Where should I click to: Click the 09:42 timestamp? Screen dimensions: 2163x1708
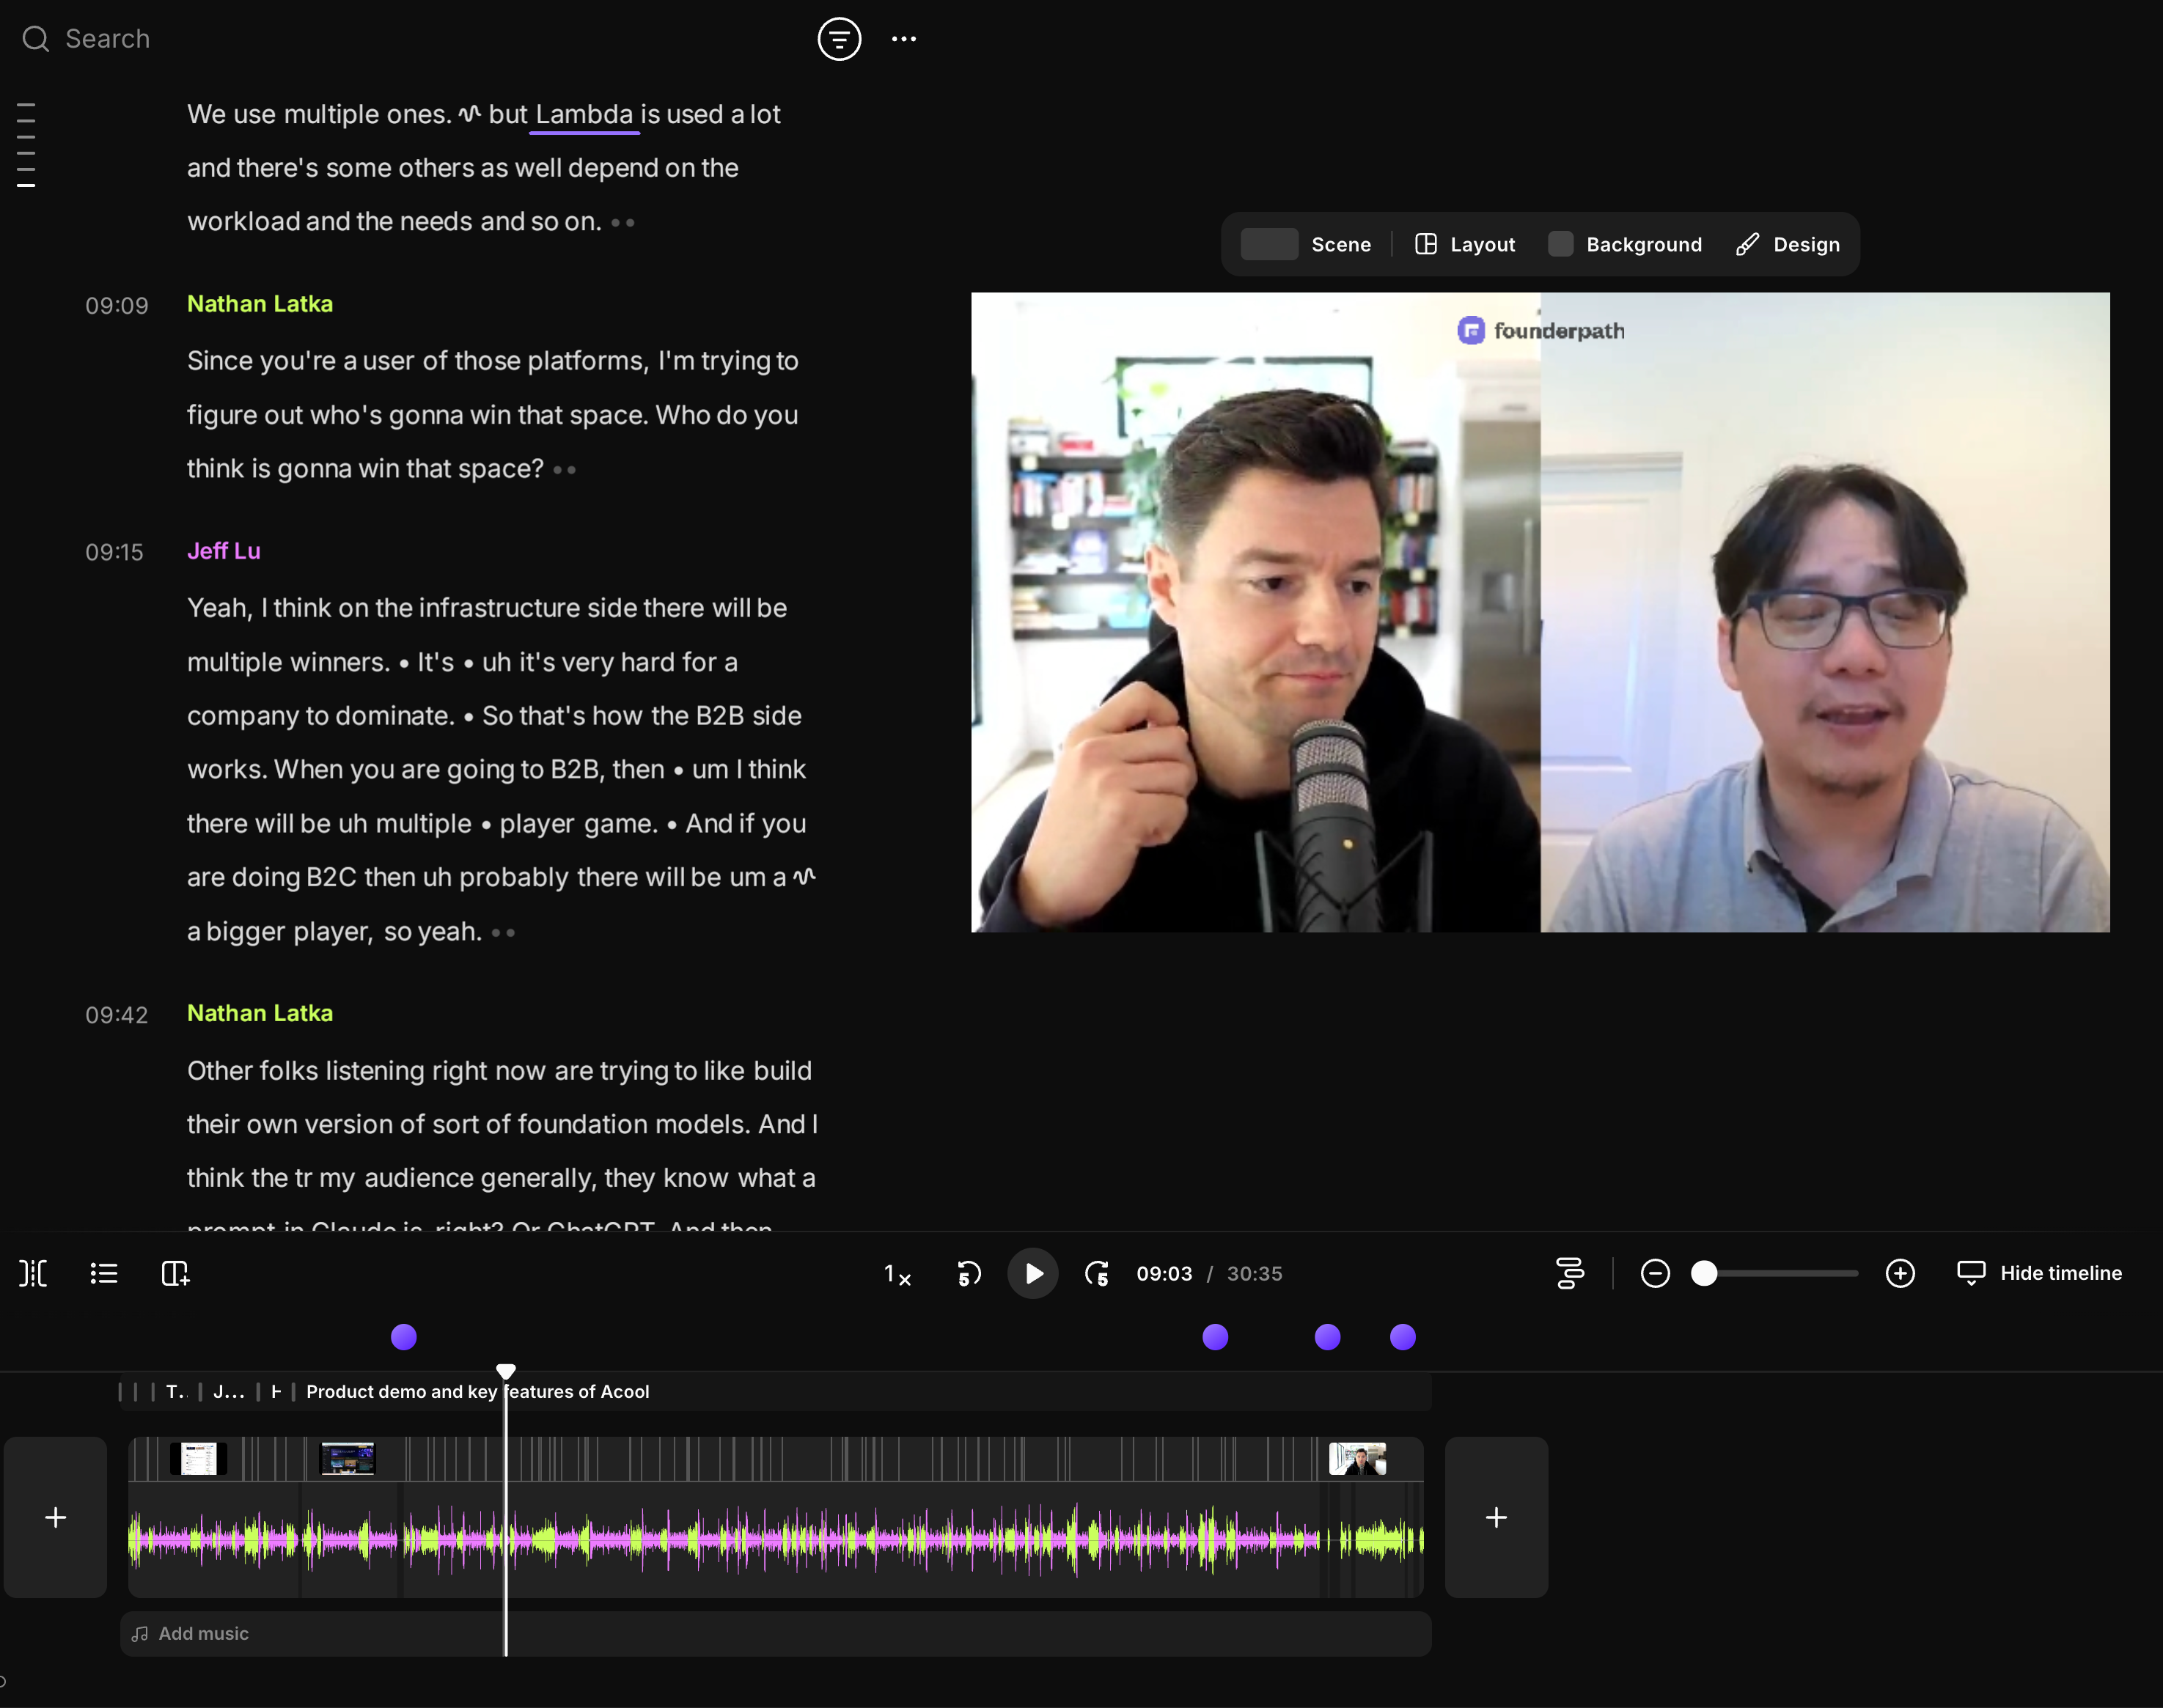pos(116,1015)
